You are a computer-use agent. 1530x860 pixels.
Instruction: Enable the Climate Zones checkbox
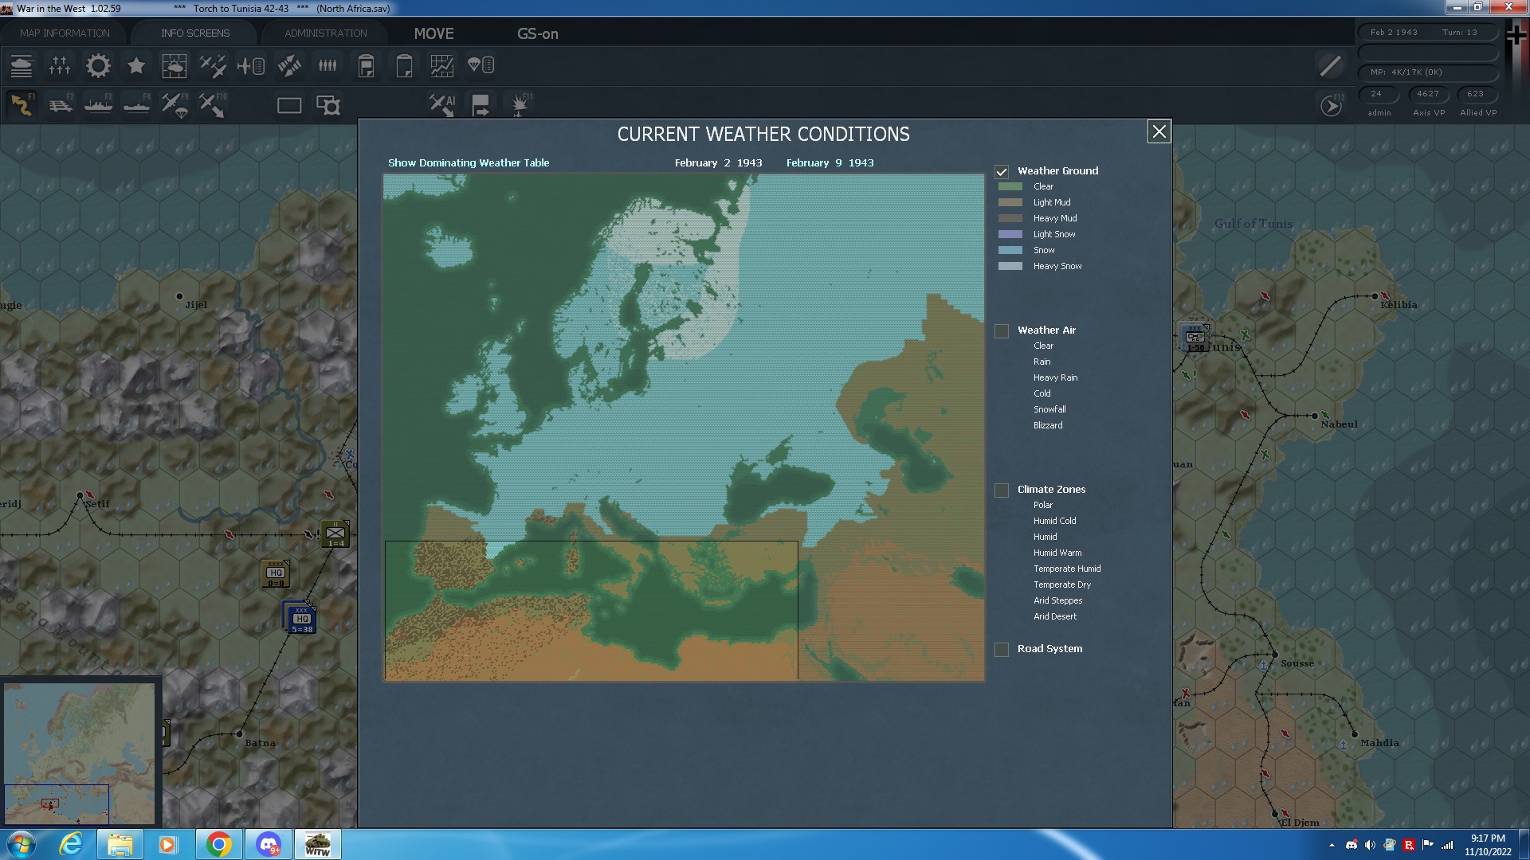(x=1002, y=490)
